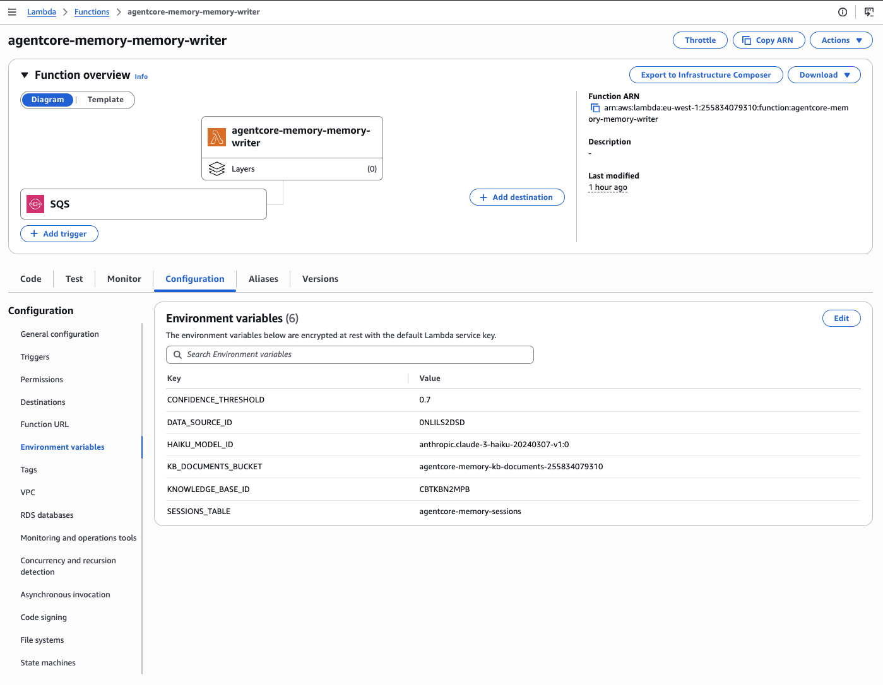883x685 pixels.
Task: Open Tags in configuration sidebar
Action: pos(29,470)
